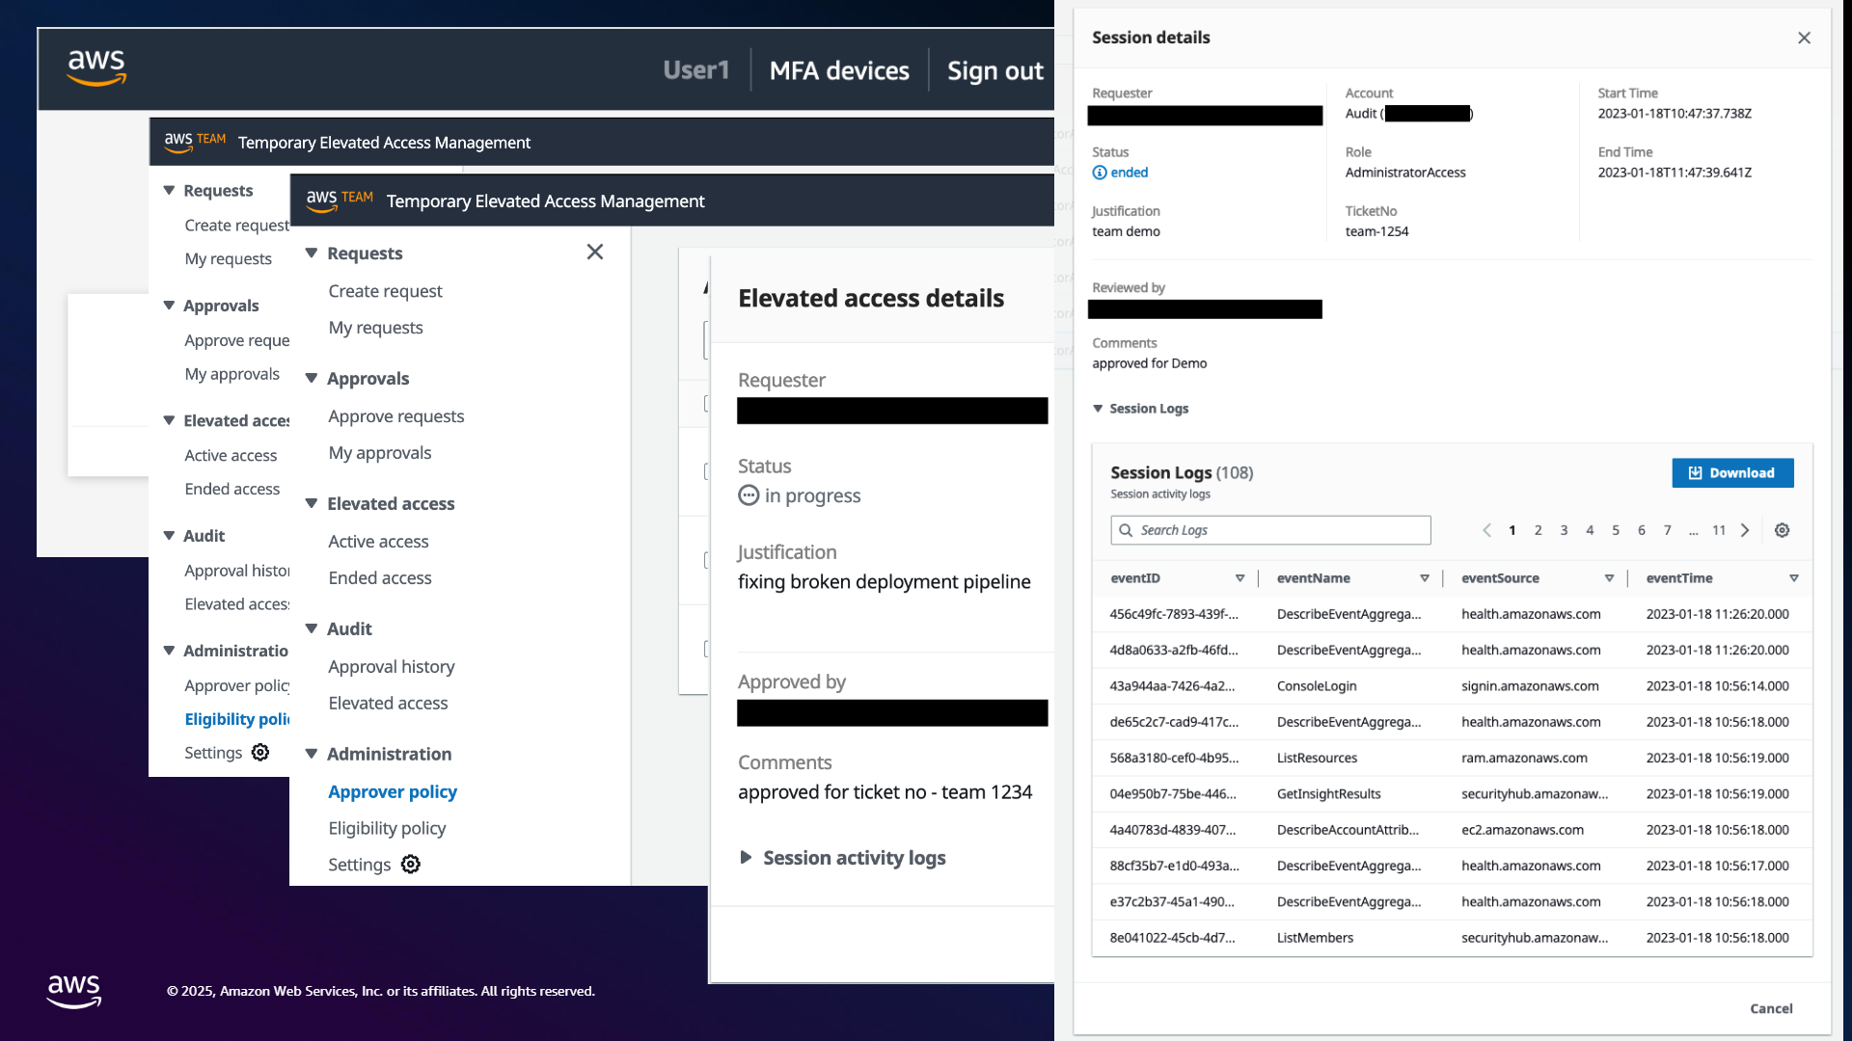Click the Settings gear in front sidebar
Viewport: 1852px width, 1041px height.
411,865
